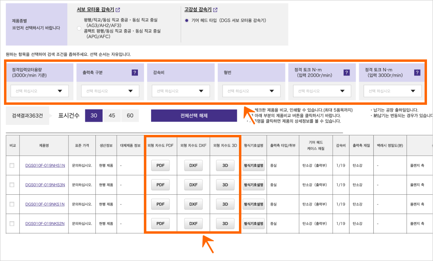Show 45 results per page
The image size is (433, 261).
coord(112,116)
